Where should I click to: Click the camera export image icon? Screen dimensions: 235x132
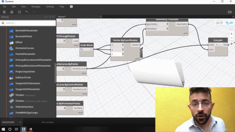pyautogui.click(x=229, y=12)
